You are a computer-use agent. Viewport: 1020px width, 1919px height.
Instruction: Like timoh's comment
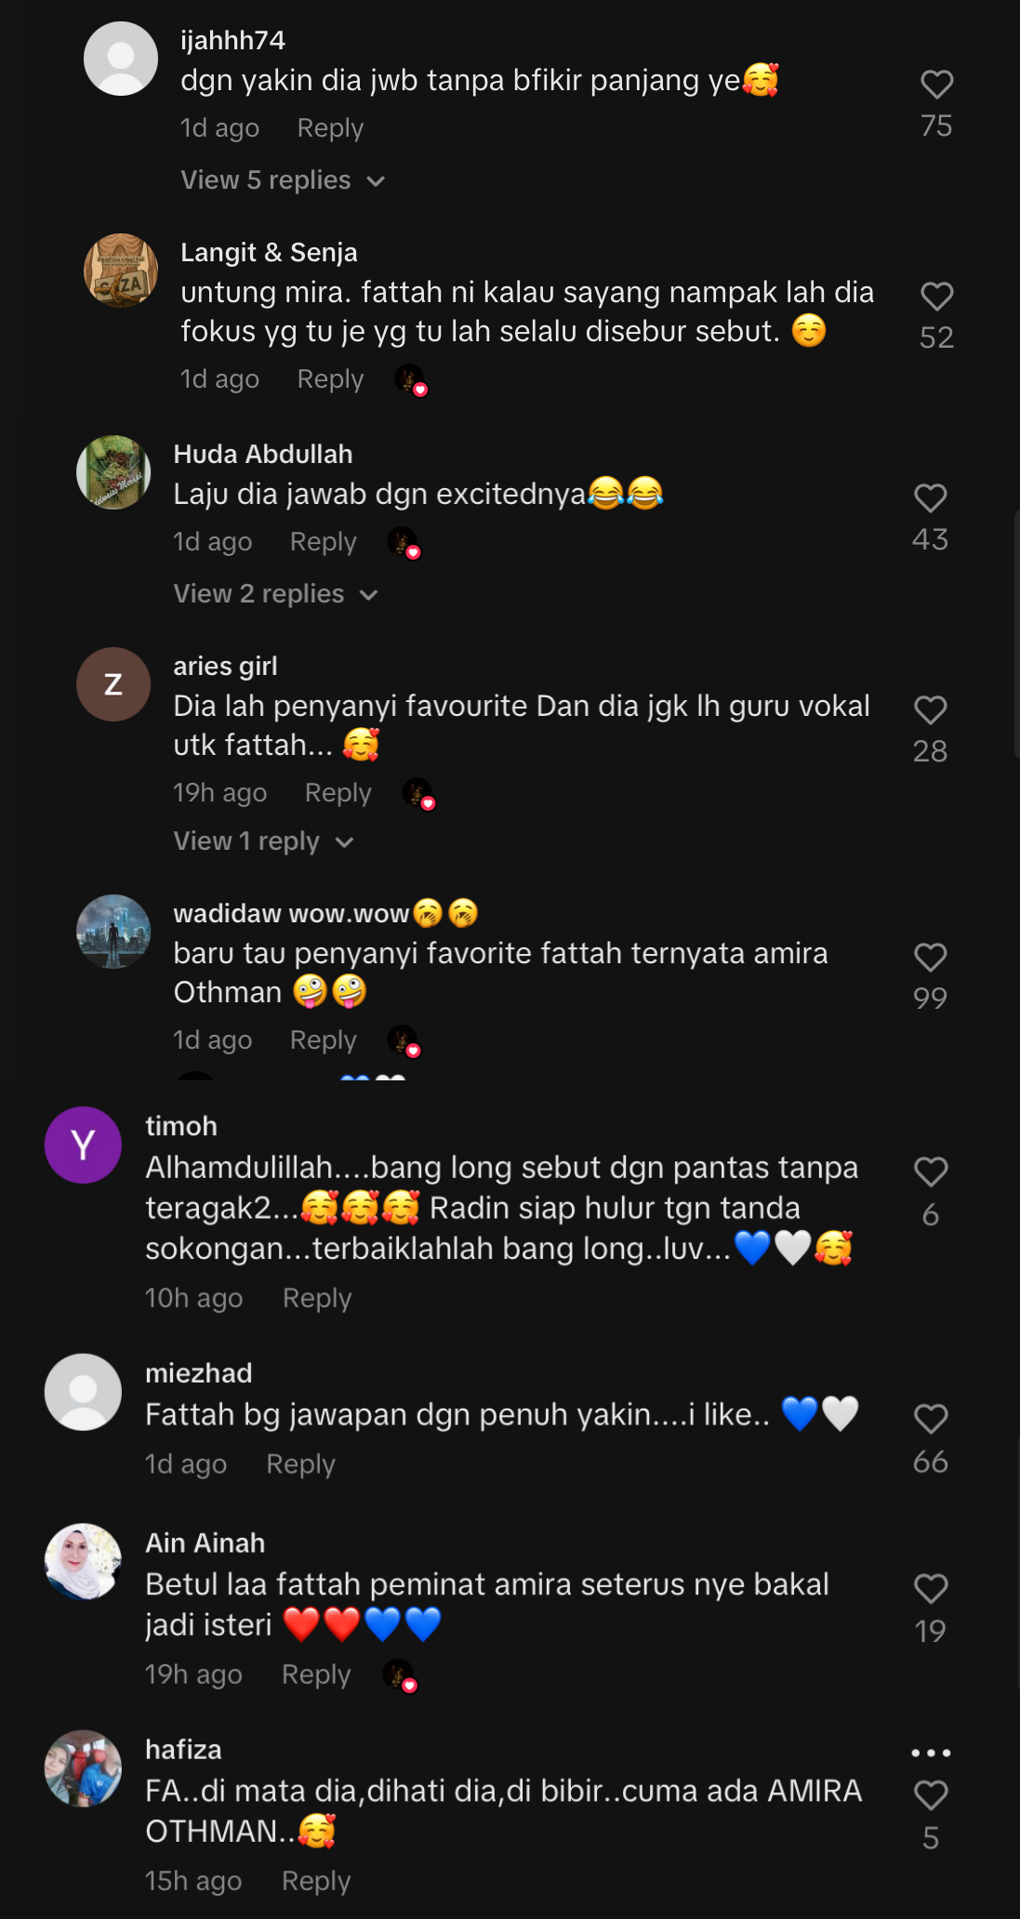(931, 1171)
